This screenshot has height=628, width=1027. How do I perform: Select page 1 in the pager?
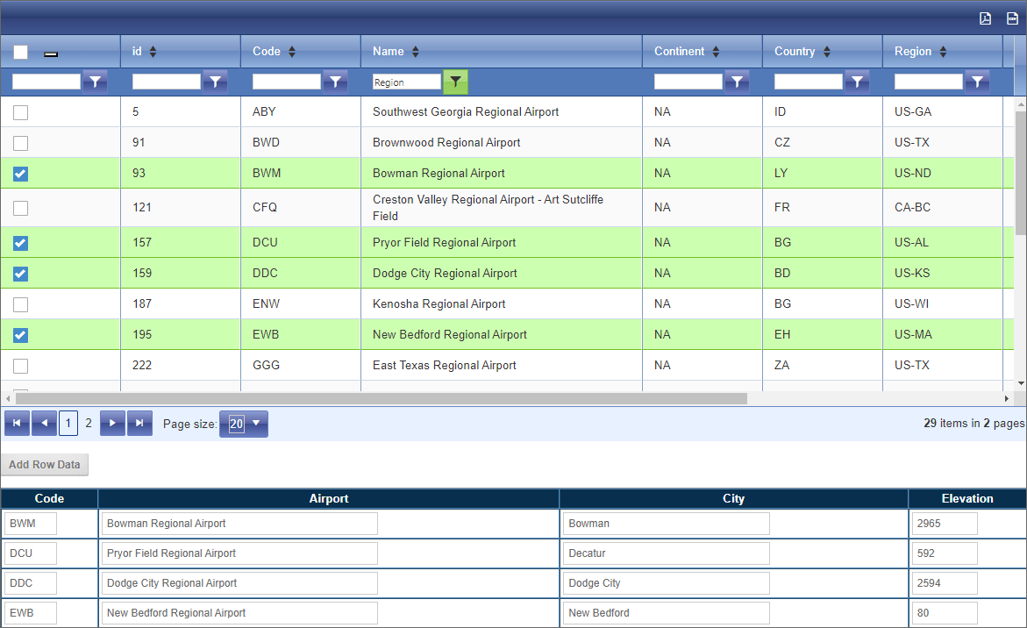(68, 423)
